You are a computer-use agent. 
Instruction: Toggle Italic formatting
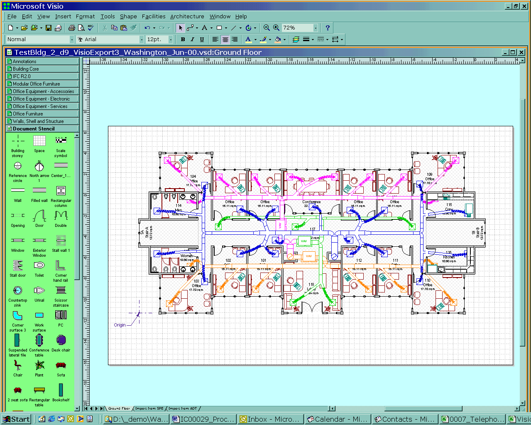(192, 39)
